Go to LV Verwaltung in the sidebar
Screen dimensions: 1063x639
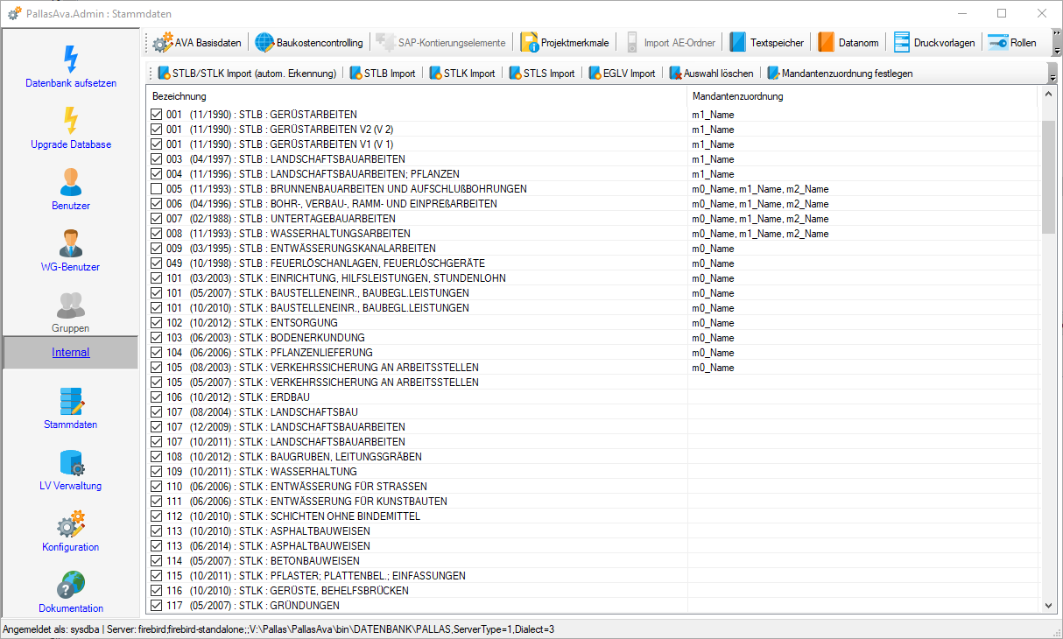coord(71,461)
